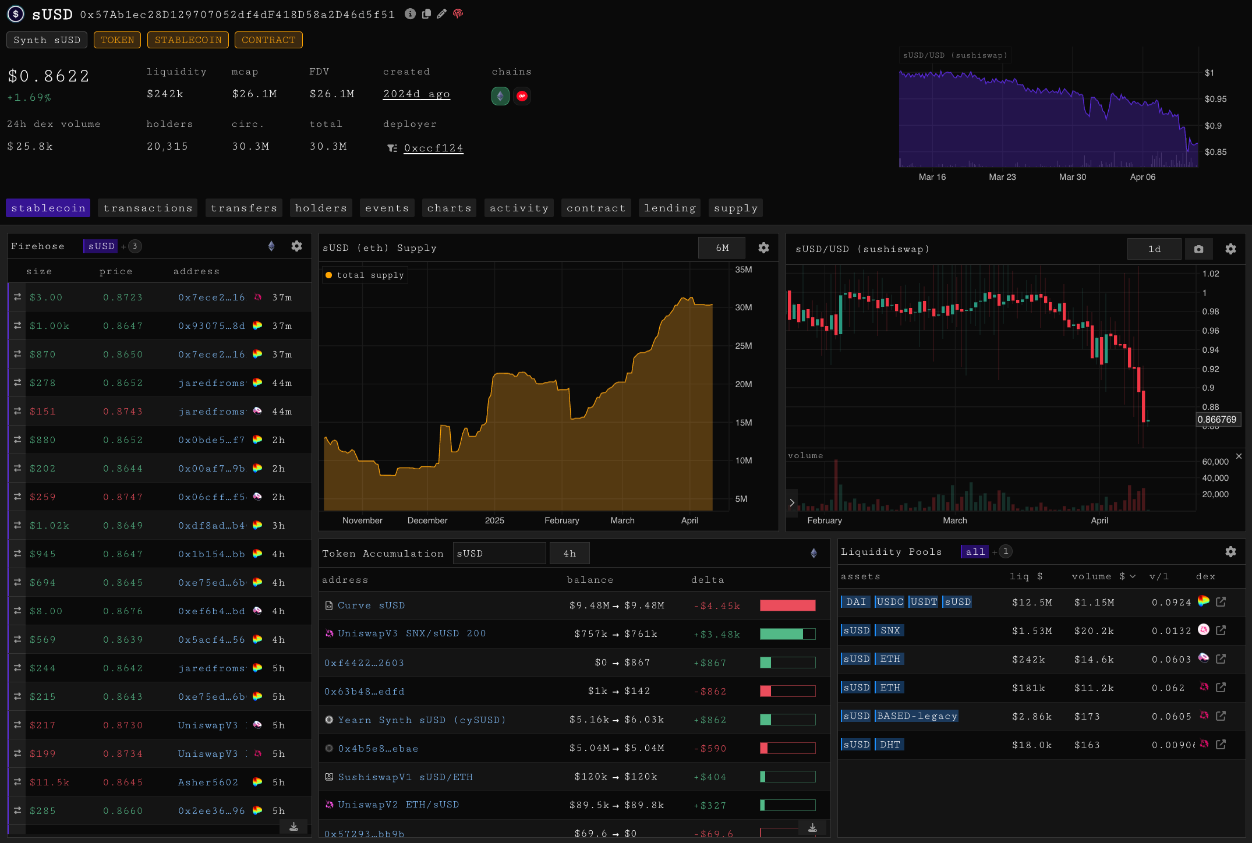
Task: Click the Token Accumulation sUSD input field
Action: (x=499, y=554)
